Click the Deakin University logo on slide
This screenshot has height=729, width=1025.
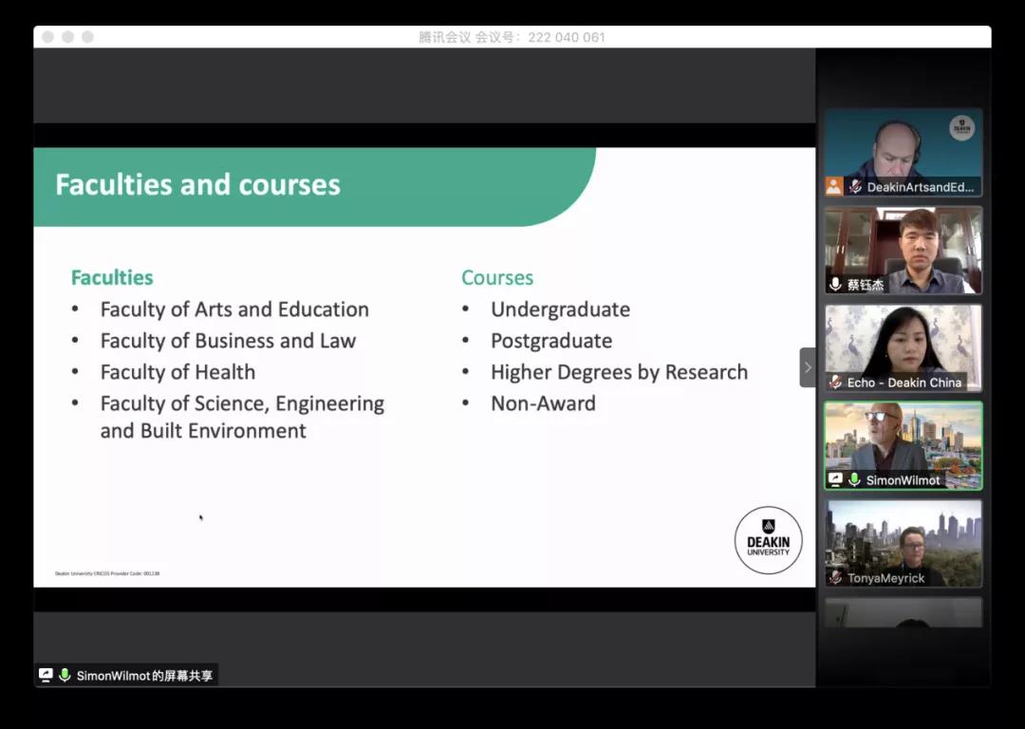coord(768,540)
